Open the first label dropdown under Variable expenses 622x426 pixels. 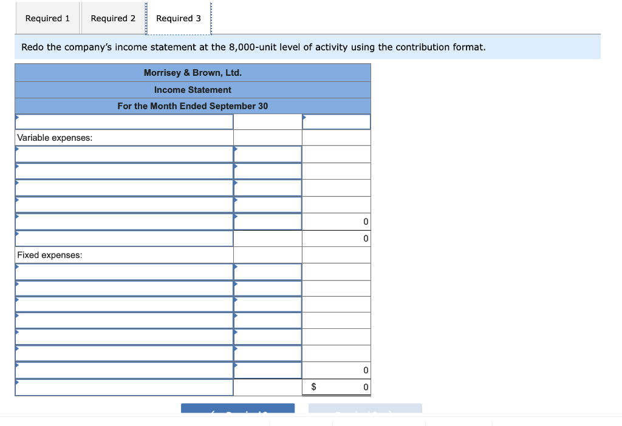click(124, 154)
